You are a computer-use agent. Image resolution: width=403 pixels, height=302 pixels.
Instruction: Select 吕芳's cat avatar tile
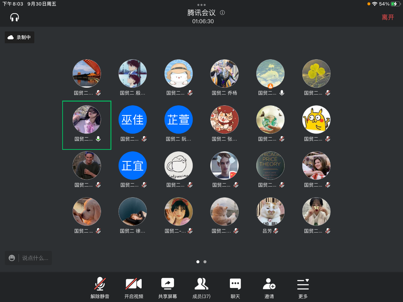click(x=270, y=212)
